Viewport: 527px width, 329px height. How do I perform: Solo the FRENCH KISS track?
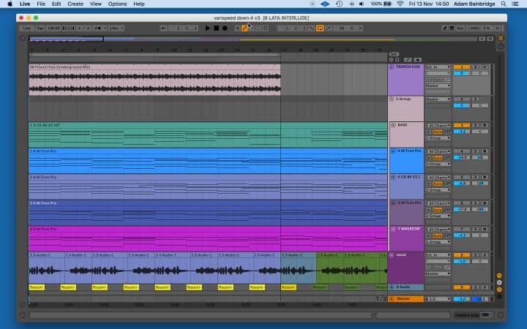coord(476,67)
